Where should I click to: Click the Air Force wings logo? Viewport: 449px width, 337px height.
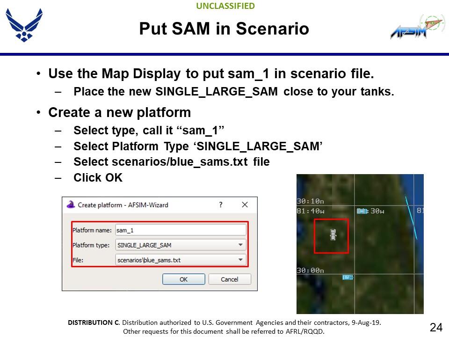[x=24, y=25]
